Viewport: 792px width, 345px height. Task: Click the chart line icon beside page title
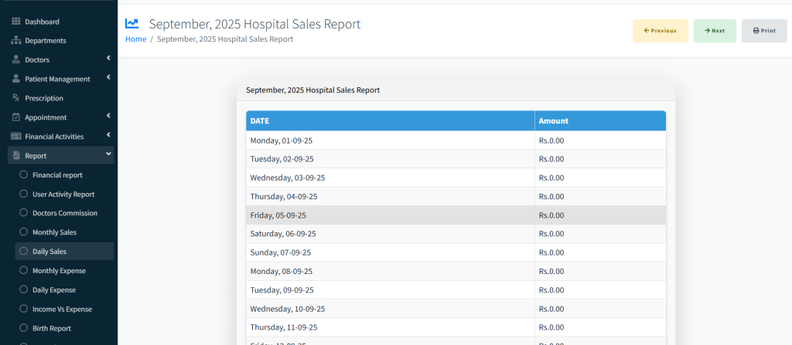[x=132, y=24]
